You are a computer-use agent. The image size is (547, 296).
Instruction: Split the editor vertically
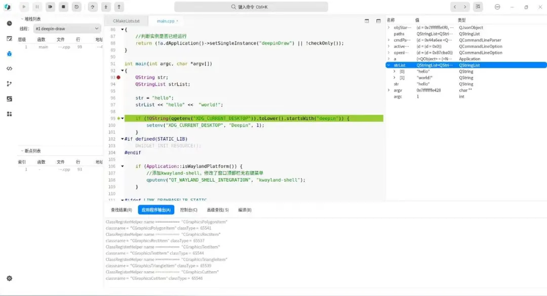pyautogui.click(x=367, y=21)
